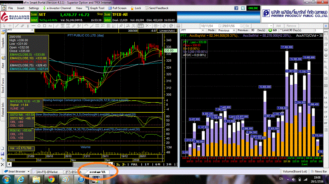
Task: Select the arrow pointer tool in chart toolbar
Action: (x=4, y=26)
